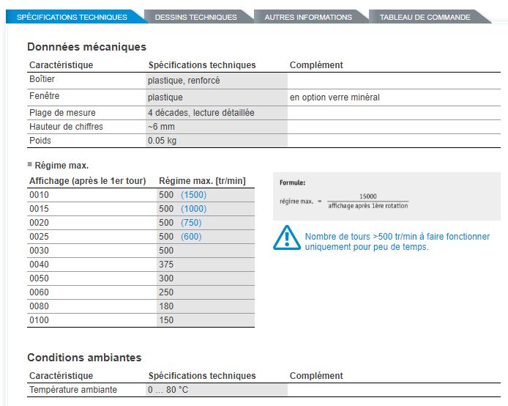Click the '4 décades, lecture détaillée' cell

click(201, 113)
